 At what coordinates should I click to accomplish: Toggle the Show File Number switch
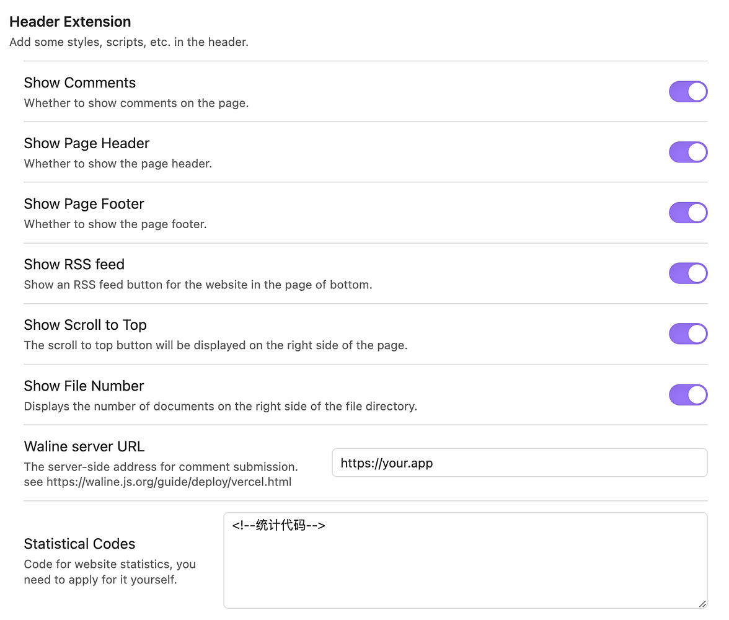pyautogui.click(x=687, y=395)
